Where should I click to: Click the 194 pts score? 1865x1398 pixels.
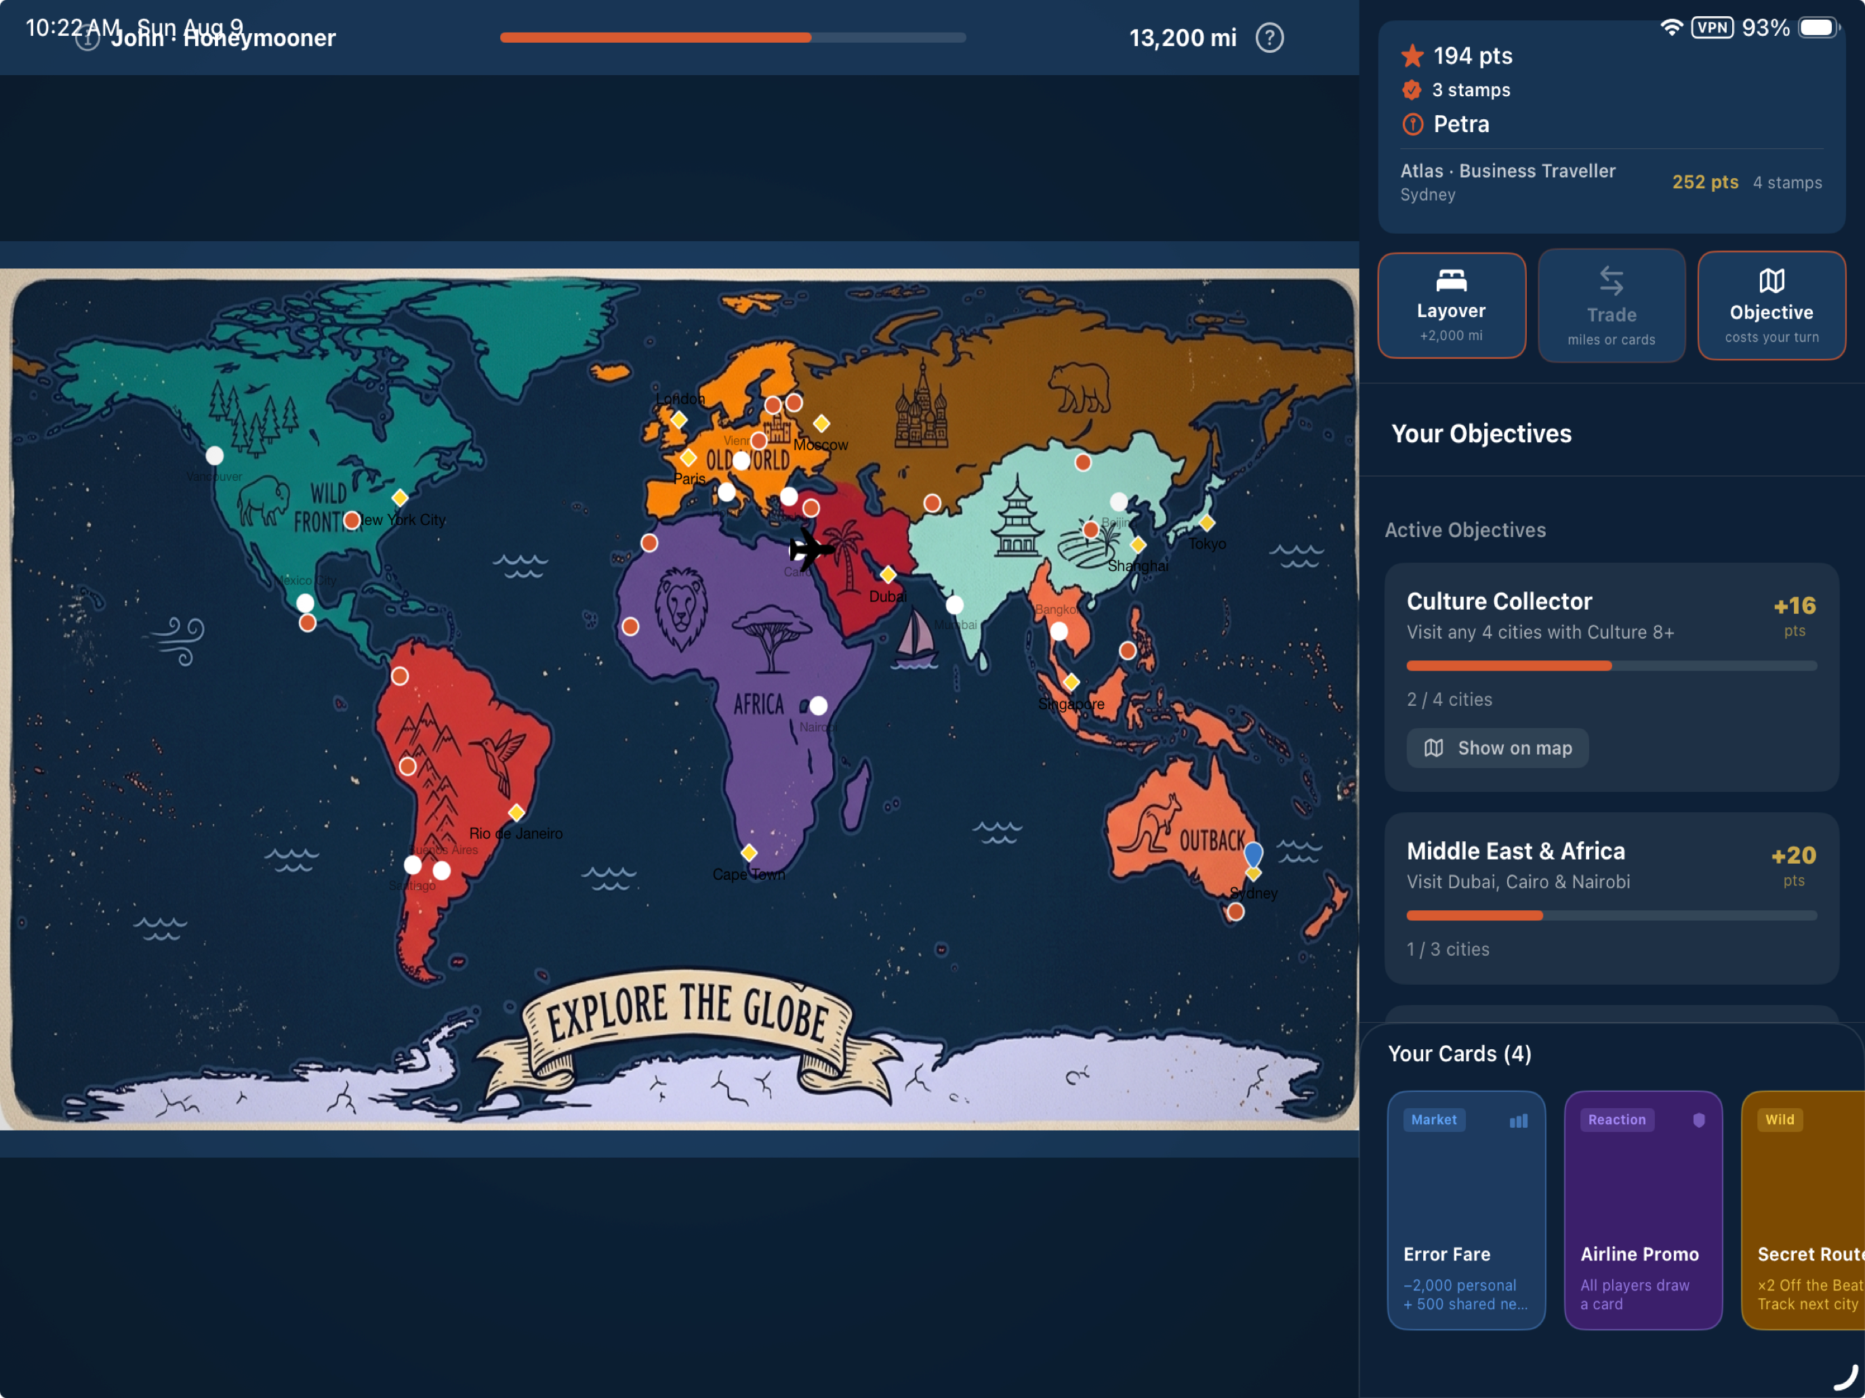click(x=1473, y=56)
